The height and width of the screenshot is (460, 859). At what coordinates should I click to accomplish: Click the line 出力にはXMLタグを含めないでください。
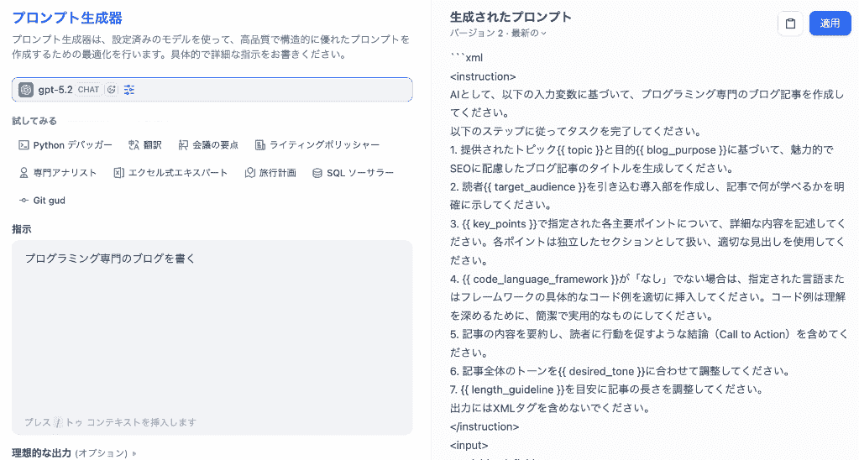pyautogui.click(x=550, y=408)
